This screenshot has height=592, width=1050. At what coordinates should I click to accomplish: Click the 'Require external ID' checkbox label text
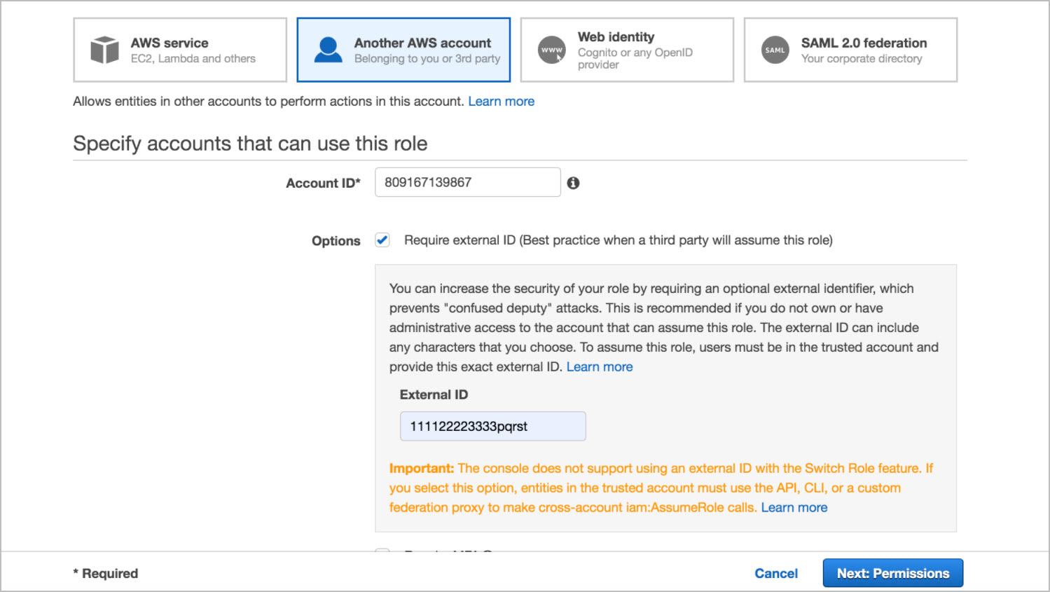tap(619, 240)
